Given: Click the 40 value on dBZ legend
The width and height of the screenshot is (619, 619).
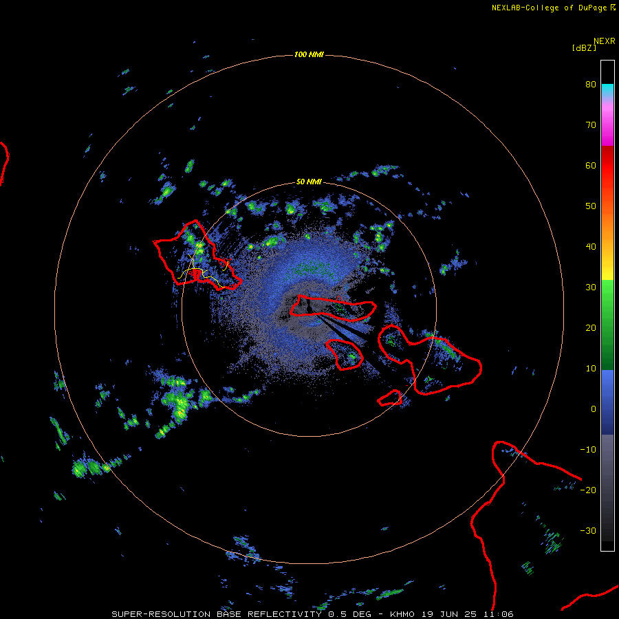Looking at the screenshot, I should (591, 247).
